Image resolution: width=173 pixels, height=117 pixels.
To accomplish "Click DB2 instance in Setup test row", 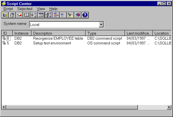I will pos(18,43).
